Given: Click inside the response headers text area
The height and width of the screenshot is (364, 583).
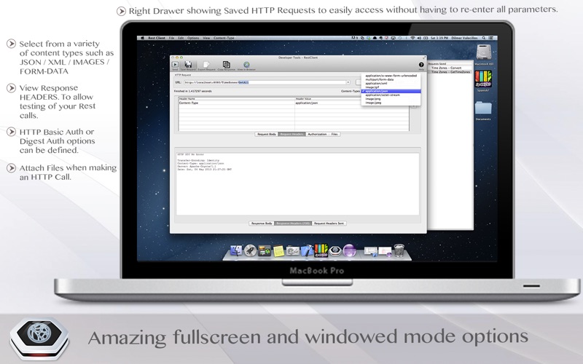Looking at the screenshot, I should tap(297, 184).
